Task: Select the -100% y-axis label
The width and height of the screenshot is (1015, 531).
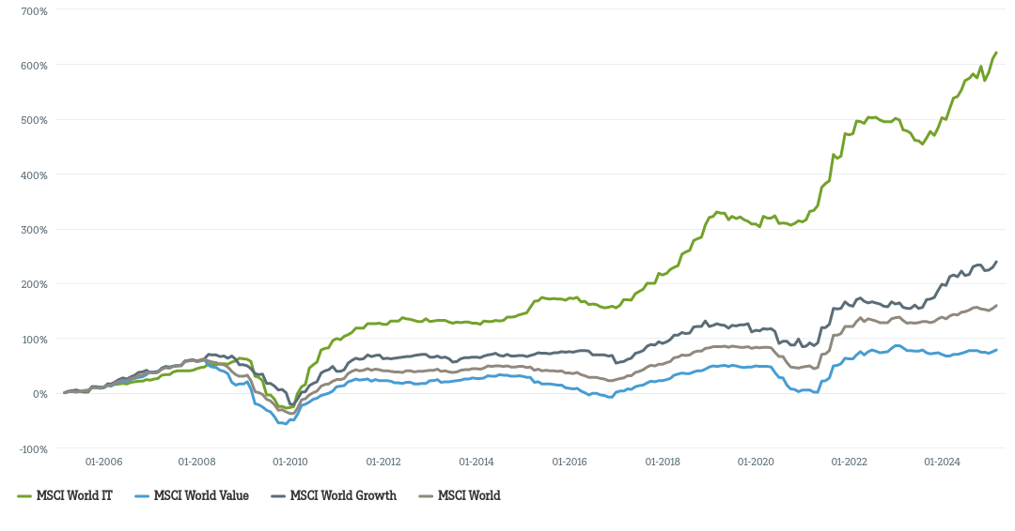Action: [34, 448]
